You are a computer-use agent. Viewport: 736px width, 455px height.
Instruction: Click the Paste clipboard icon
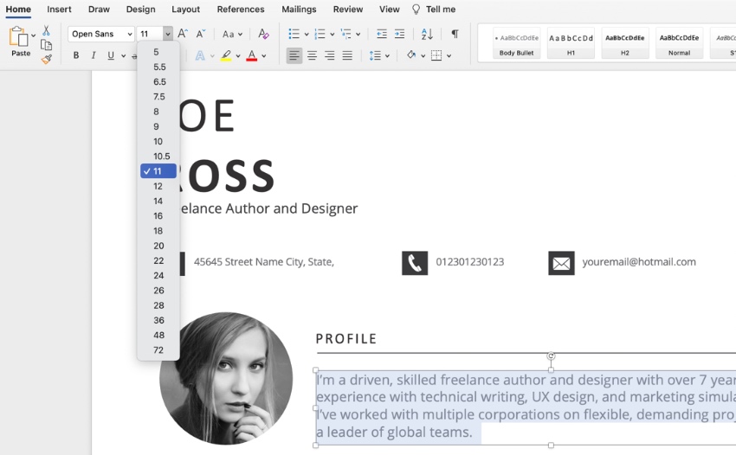pos(19,36)
